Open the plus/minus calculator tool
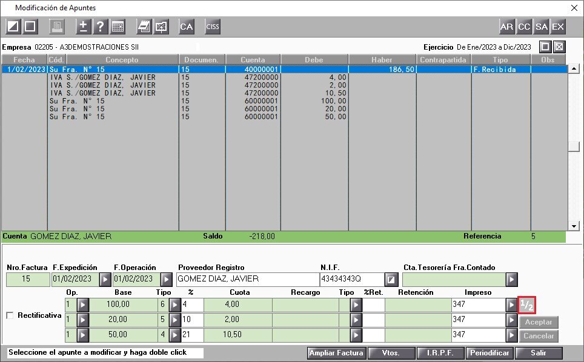Screen dimensions: 584x362 (x=84, y=27)
